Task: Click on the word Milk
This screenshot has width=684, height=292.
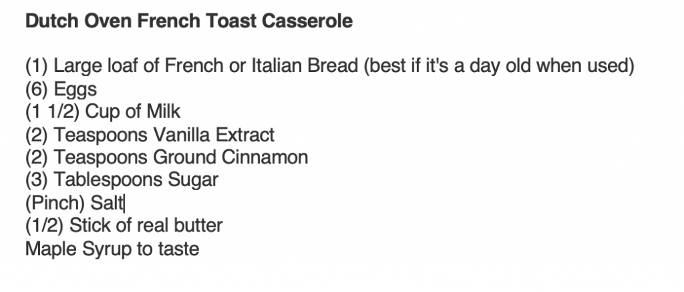Action: [x=163, y=112]
